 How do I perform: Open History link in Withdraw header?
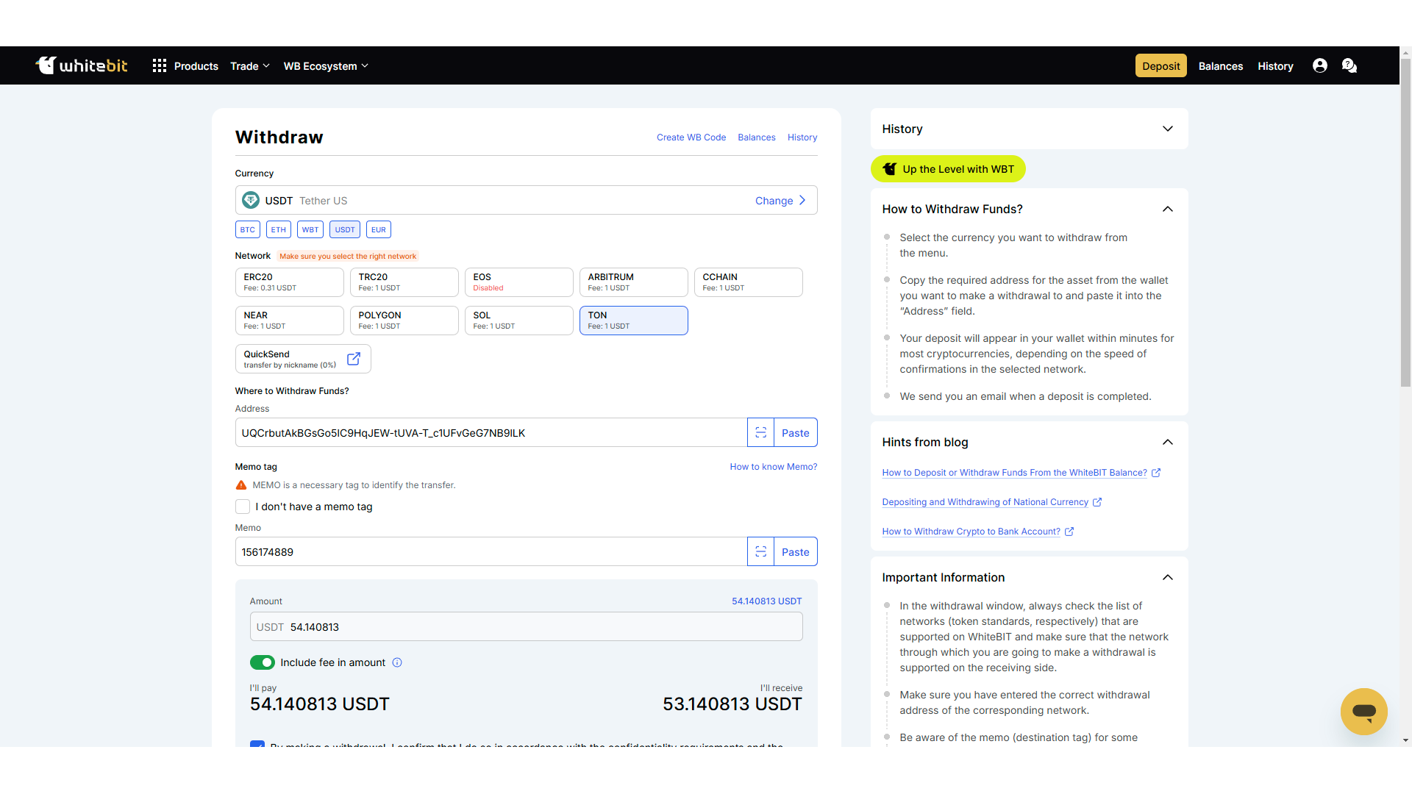(x=802, y=137)
